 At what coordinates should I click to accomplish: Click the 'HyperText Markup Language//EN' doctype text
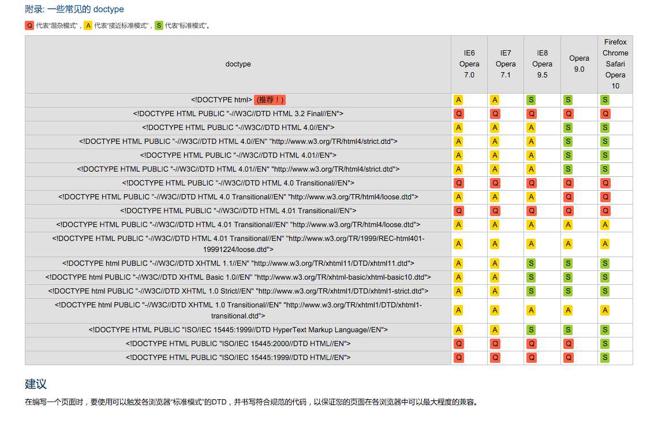point(238,330)
